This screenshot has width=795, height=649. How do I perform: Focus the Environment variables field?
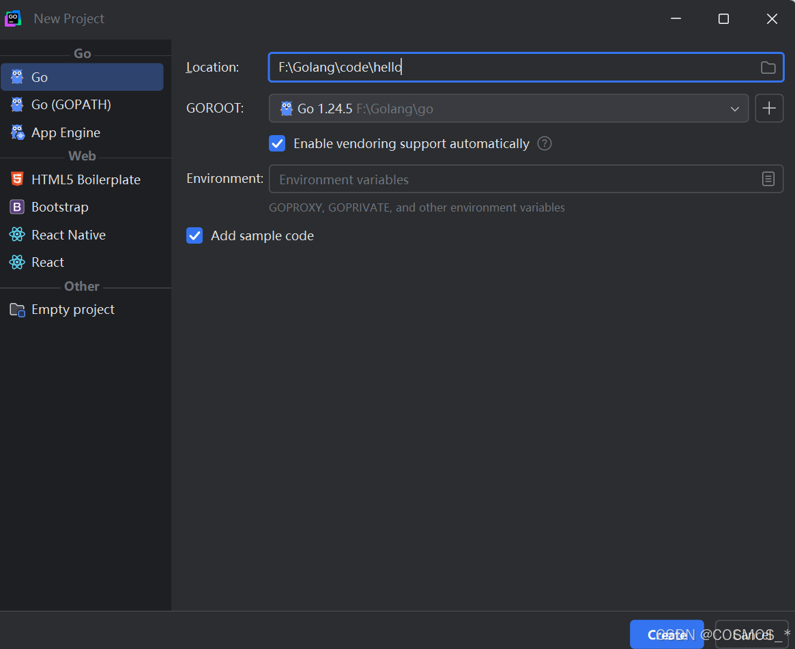click(x=525, y=179)
